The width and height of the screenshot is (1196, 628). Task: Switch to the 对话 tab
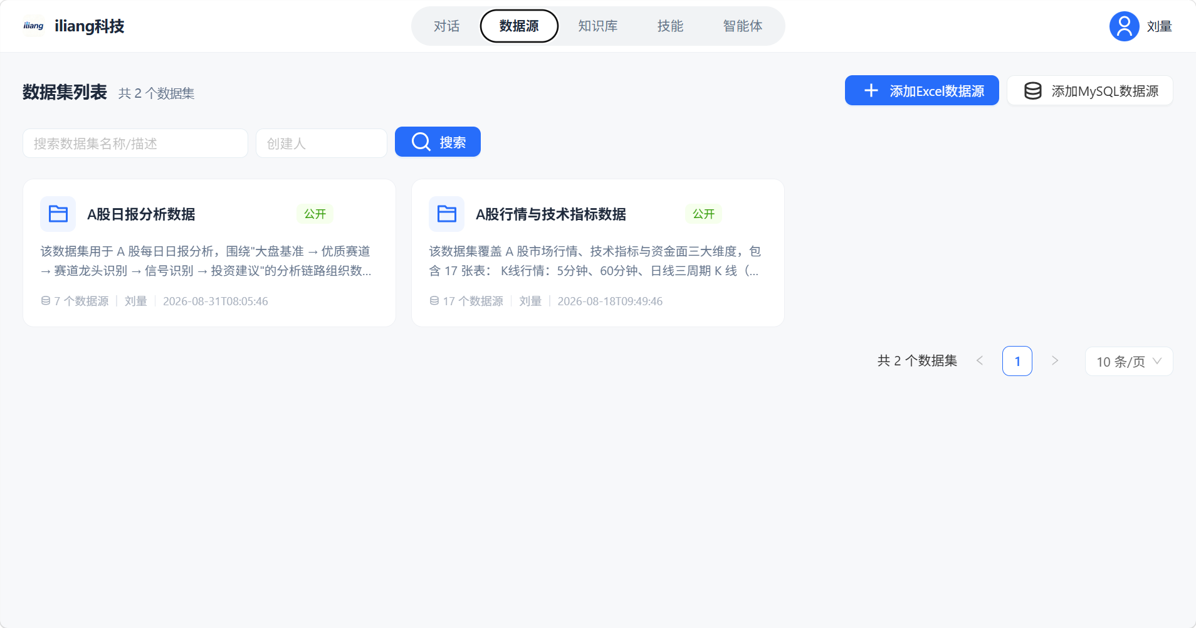point(447,26)
